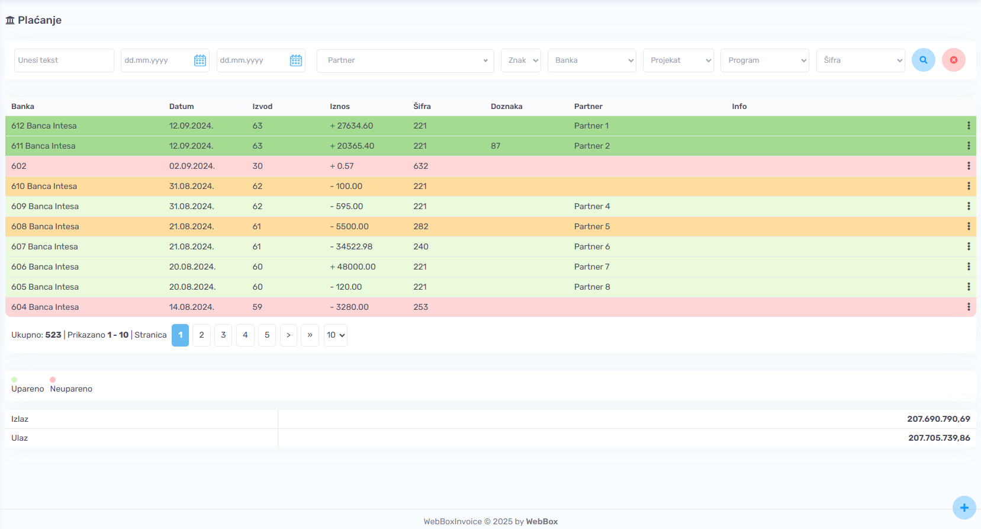Click Partner 5 cell

(592, 226)
